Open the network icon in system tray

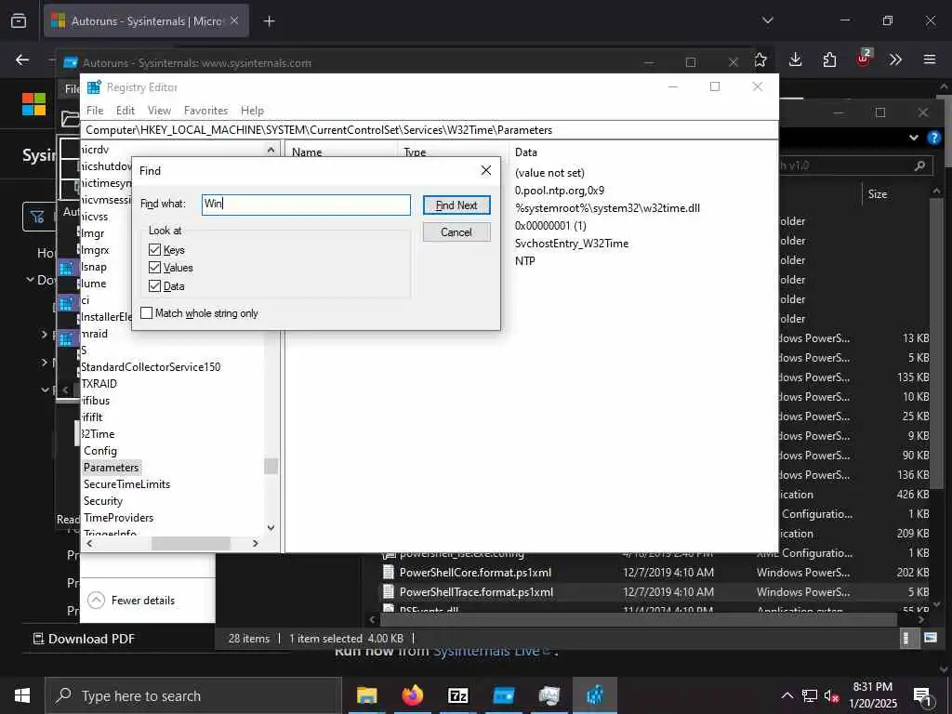point(810,695)
